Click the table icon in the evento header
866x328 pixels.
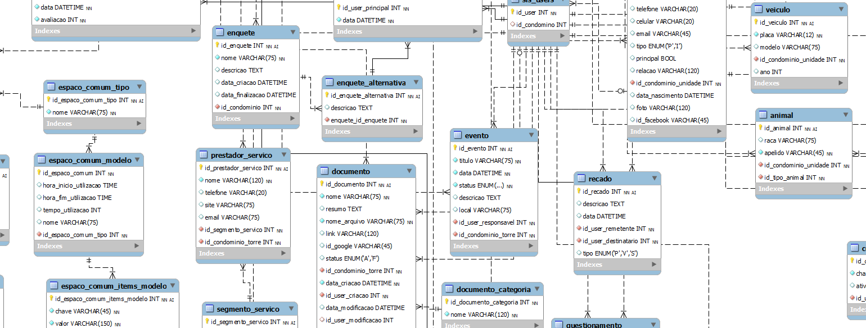pyautogui.click(x=458, y=135)
